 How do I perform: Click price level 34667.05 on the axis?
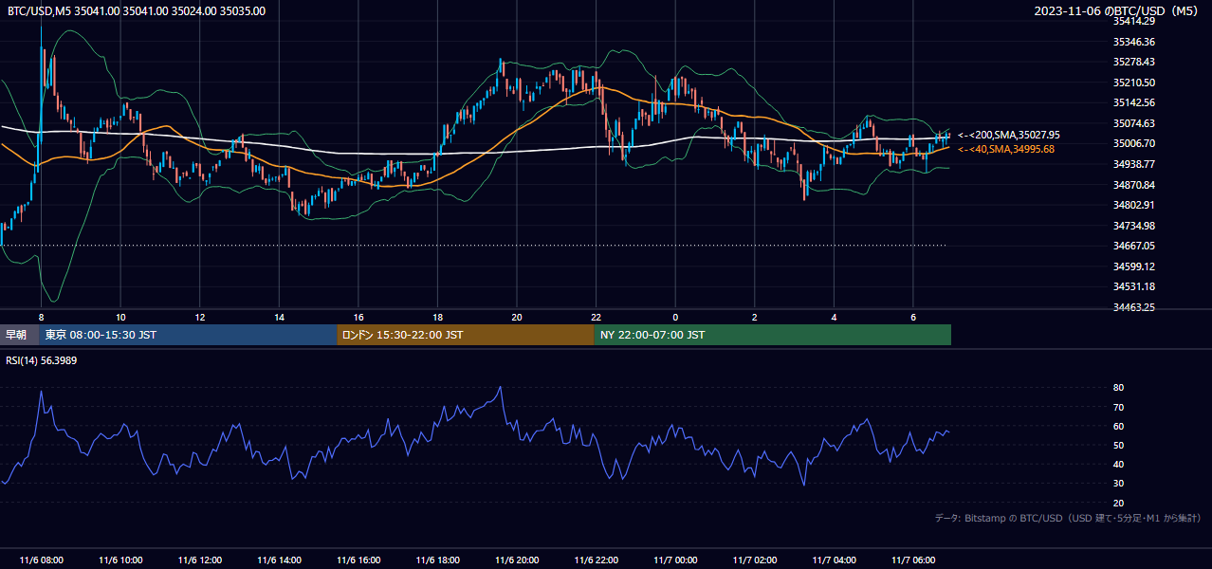[1134, 246]
